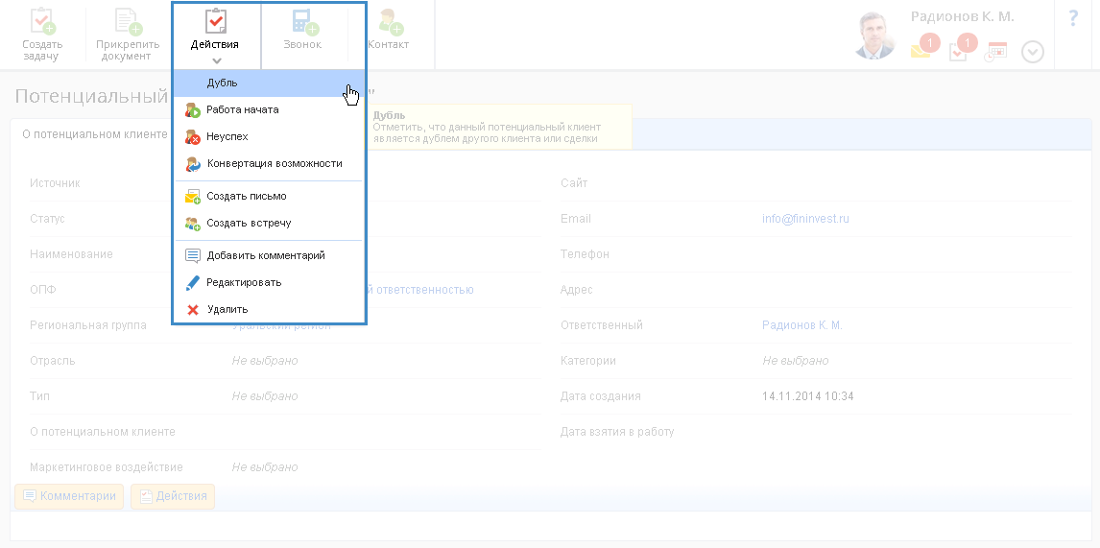This screenshot has width=1100, height=548.
Task: Click the pencil icon beside Редактировать
Action: click(193, 283)
